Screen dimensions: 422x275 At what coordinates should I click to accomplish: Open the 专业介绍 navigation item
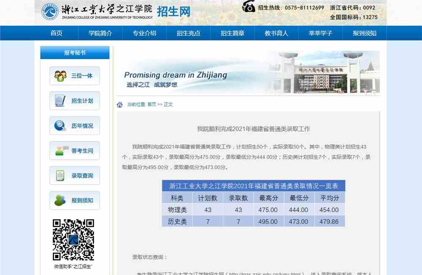pyautogui.click(x=144, y=33)
